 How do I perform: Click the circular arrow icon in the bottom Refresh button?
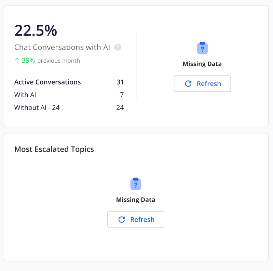(122, 220)
